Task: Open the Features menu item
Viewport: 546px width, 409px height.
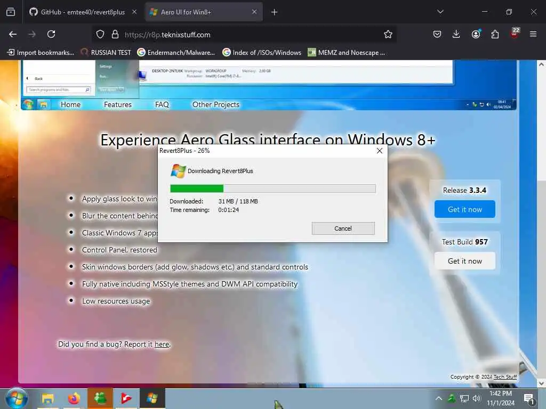Action: pyautogui.click(x=118, y=104)
